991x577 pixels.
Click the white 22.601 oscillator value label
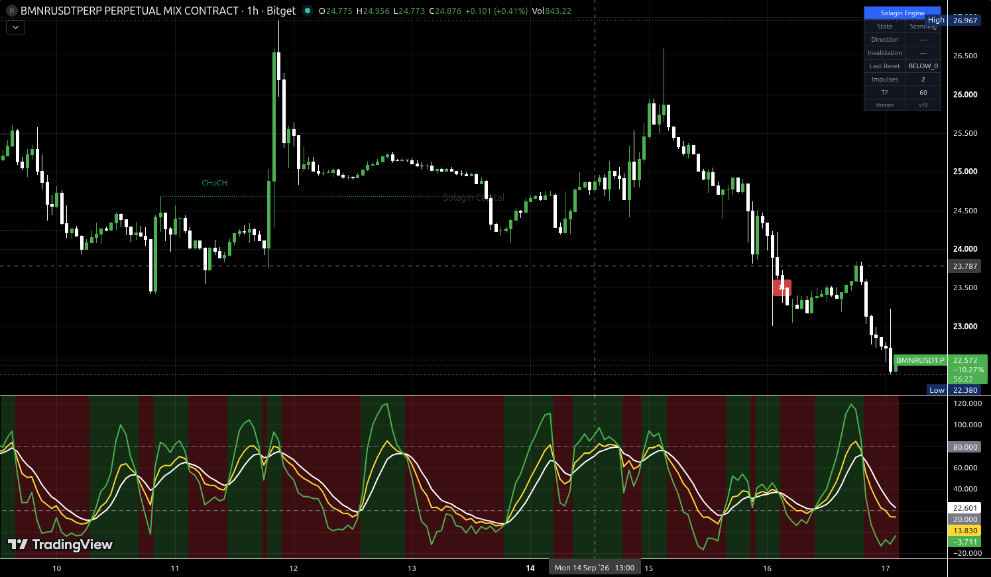coord(964,508)
